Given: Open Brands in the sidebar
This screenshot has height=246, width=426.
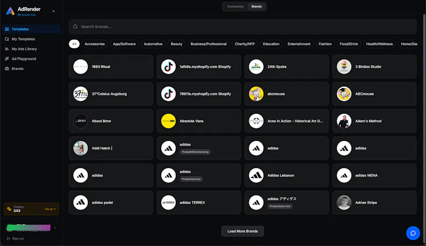Looking at the screenshot, I should tap(30, 69).
